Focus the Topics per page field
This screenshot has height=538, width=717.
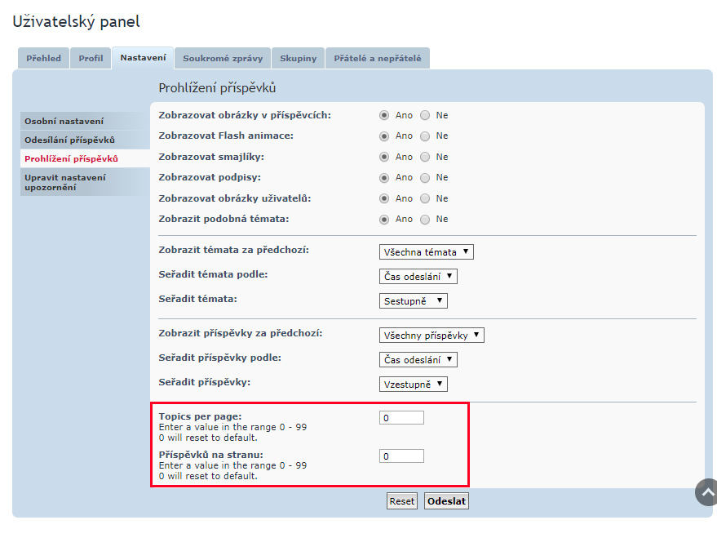point(401,418)
